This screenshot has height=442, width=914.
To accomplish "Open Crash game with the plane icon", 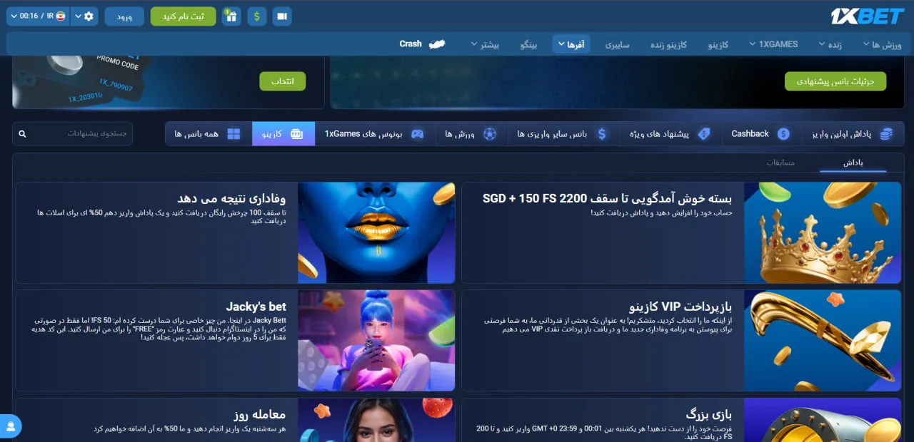I will pyautogui.click(x=422, y=44).
